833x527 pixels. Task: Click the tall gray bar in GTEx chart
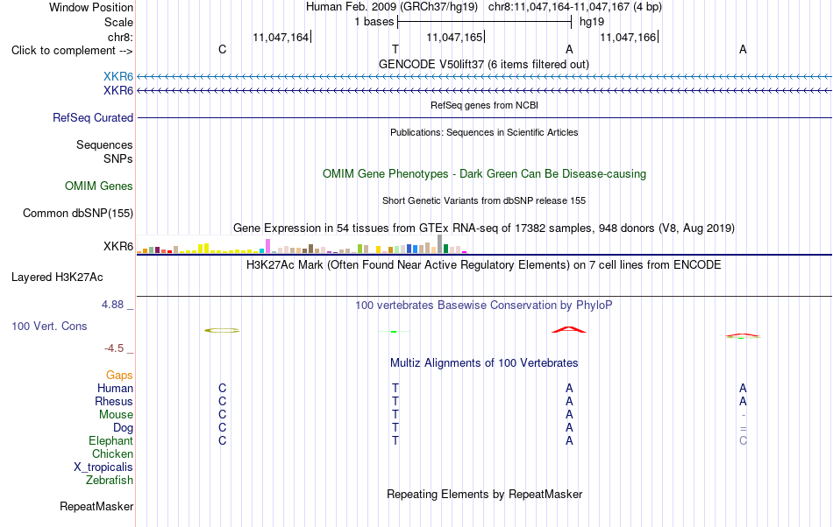pyautogui.click(x=439, y=244)
